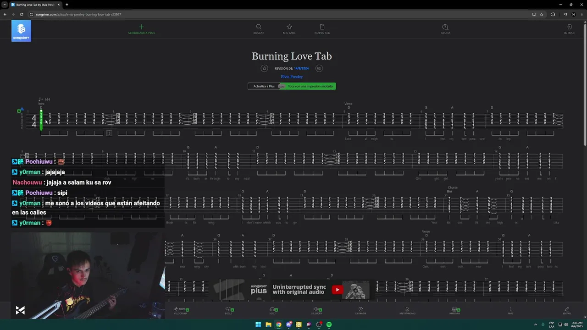587x330 pixels.
Task: Click the Entrar sign-in icon
Action: (x=569, y=27)
